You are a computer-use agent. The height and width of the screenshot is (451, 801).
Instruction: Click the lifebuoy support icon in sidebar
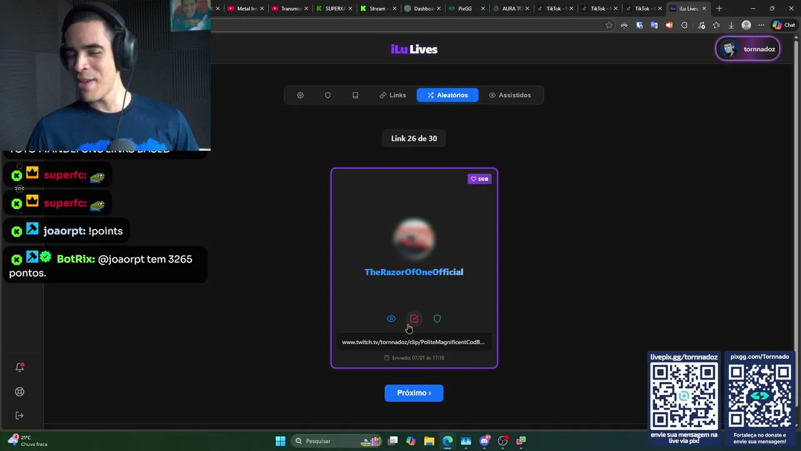click(x=19, y=391)
